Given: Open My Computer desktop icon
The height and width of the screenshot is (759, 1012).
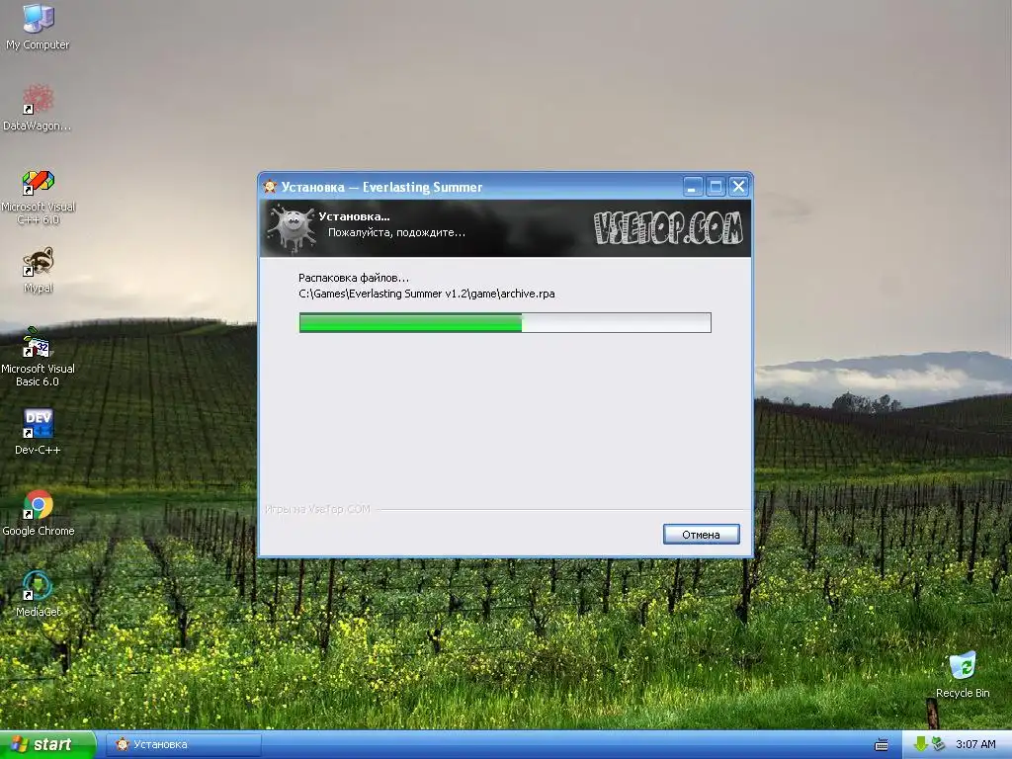Looking at the screenshot, I should 39,27.
